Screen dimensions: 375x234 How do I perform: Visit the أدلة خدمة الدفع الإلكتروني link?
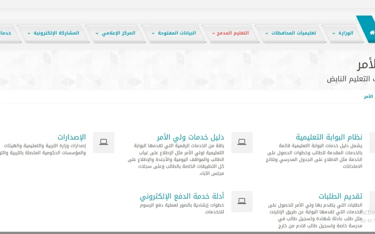pyautogui.click(x=182, y=196)
